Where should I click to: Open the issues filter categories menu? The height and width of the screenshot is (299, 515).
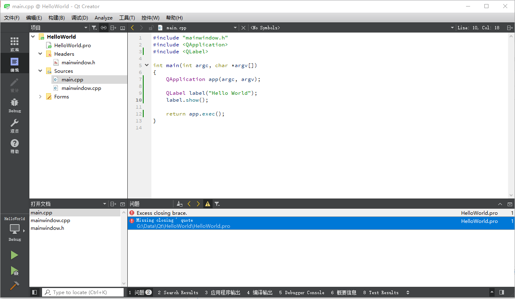[217, 204]
